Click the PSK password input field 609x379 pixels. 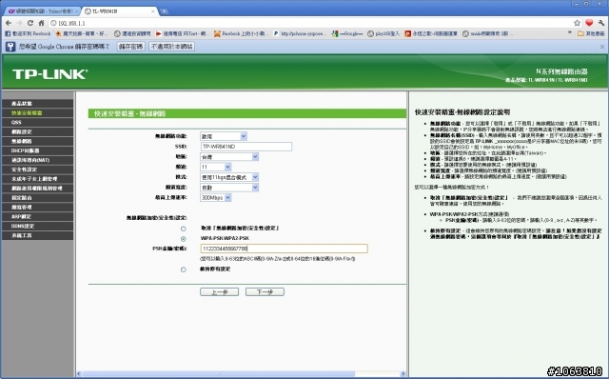(284, 249)
